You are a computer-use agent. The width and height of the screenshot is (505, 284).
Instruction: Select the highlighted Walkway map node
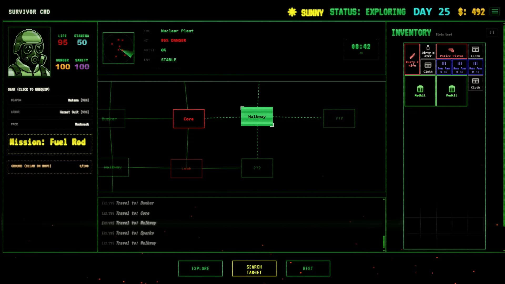pyautogui.click(x=257, y=116)
